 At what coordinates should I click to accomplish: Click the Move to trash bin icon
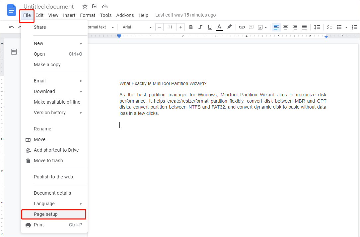pyautogui.click(x=28, y=161)
